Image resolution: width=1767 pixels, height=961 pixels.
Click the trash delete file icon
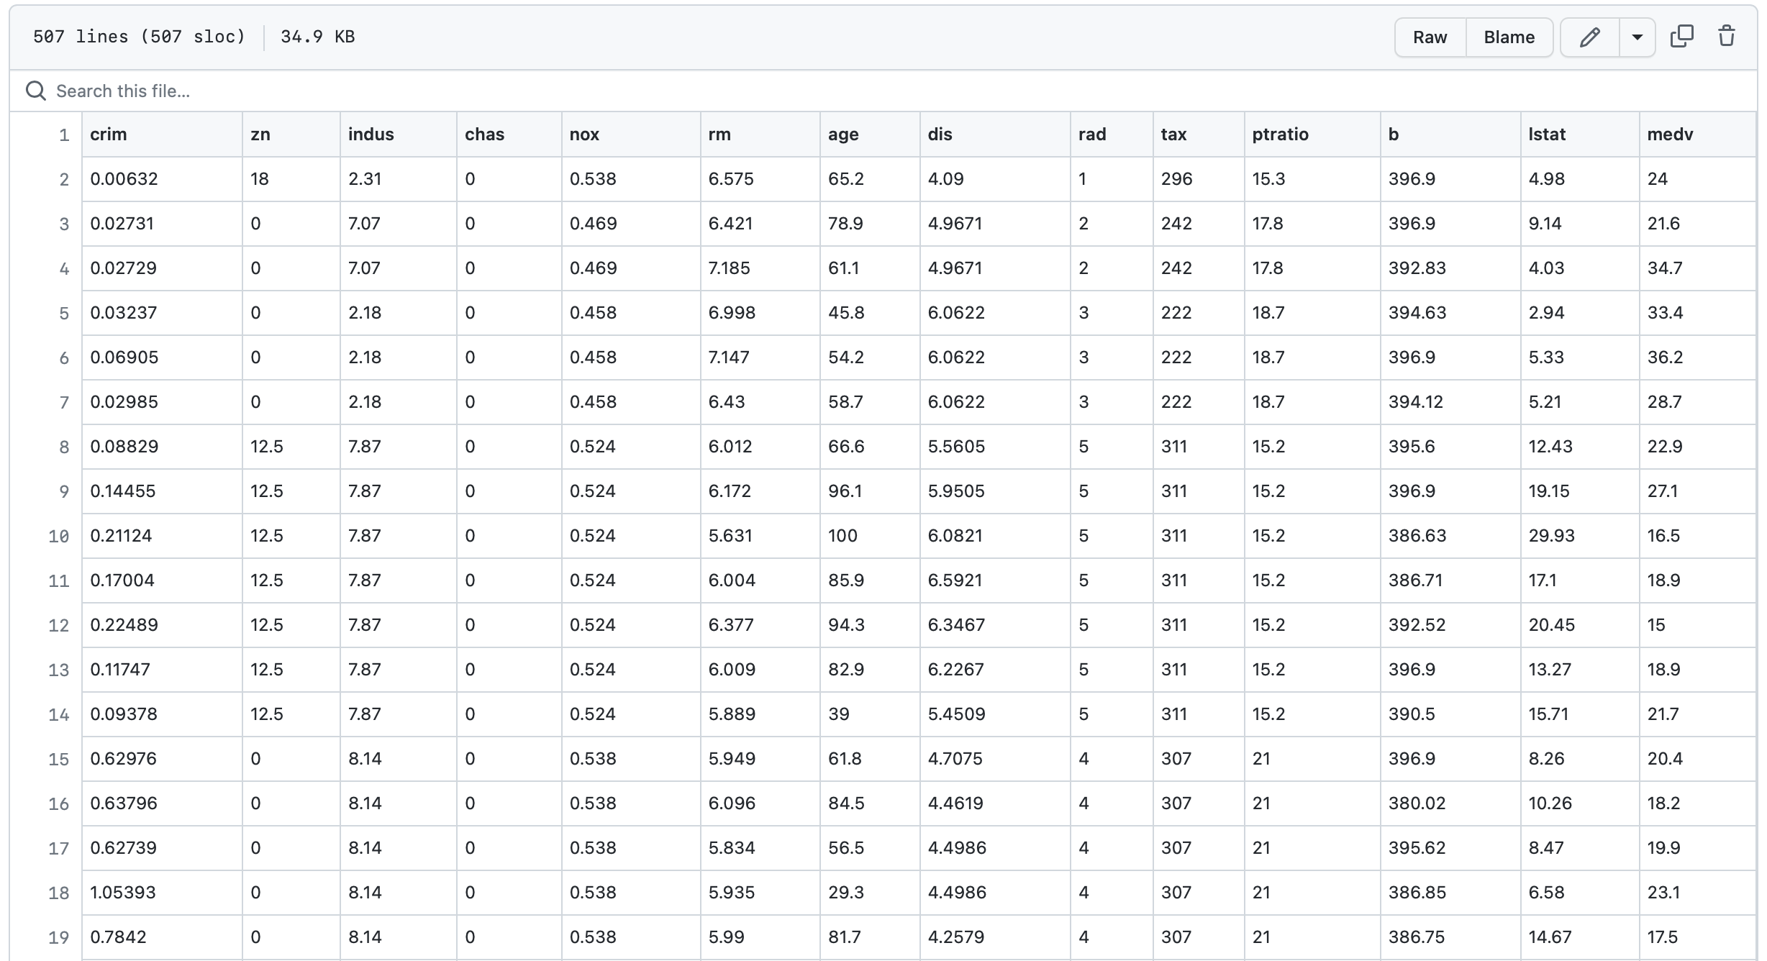(1727, 37)
